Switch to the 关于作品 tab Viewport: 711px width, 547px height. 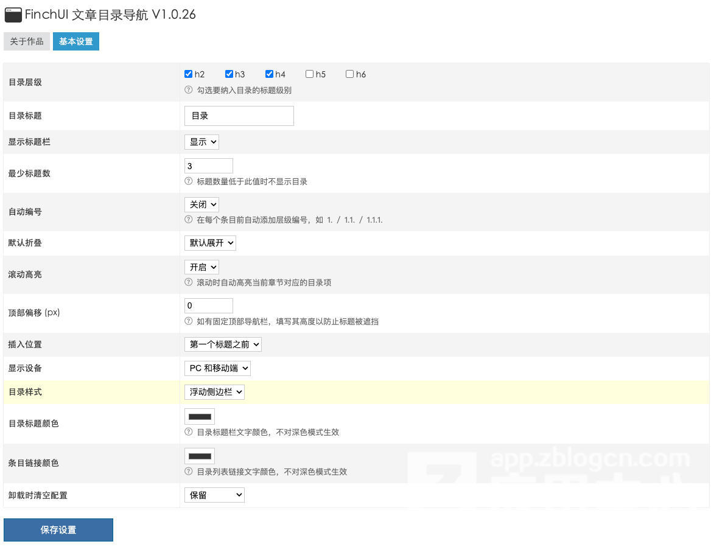(26, 41)
